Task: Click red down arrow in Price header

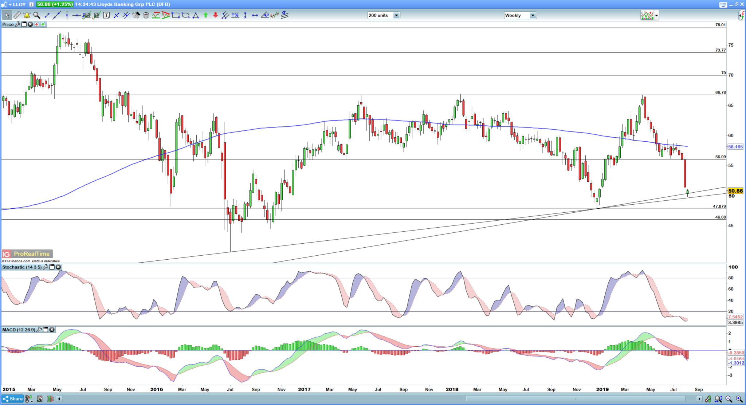Action: pos(37,24)
